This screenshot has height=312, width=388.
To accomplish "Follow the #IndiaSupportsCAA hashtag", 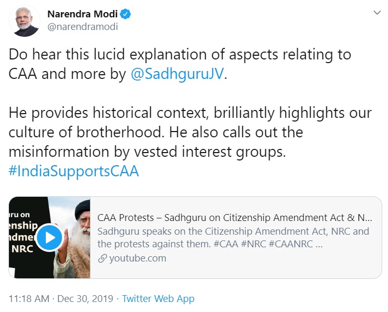I will point(74,172).
